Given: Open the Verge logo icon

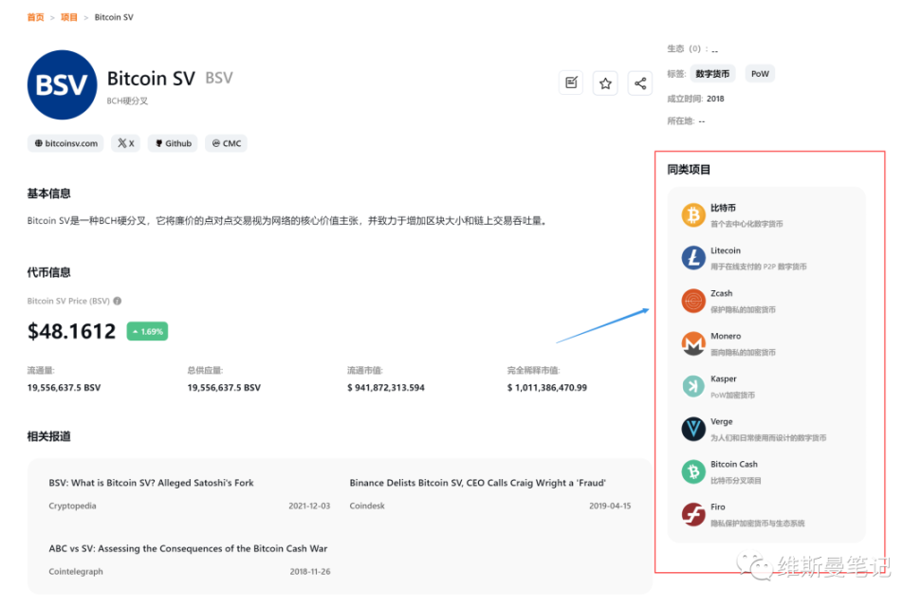Looking at the screenshot, I should (693, 430).
